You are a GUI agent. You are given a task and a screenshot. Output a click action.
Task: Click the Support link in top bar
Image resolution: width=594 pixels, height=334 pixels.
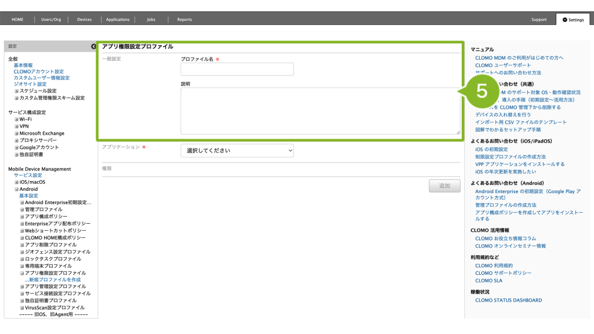[538, 20]
